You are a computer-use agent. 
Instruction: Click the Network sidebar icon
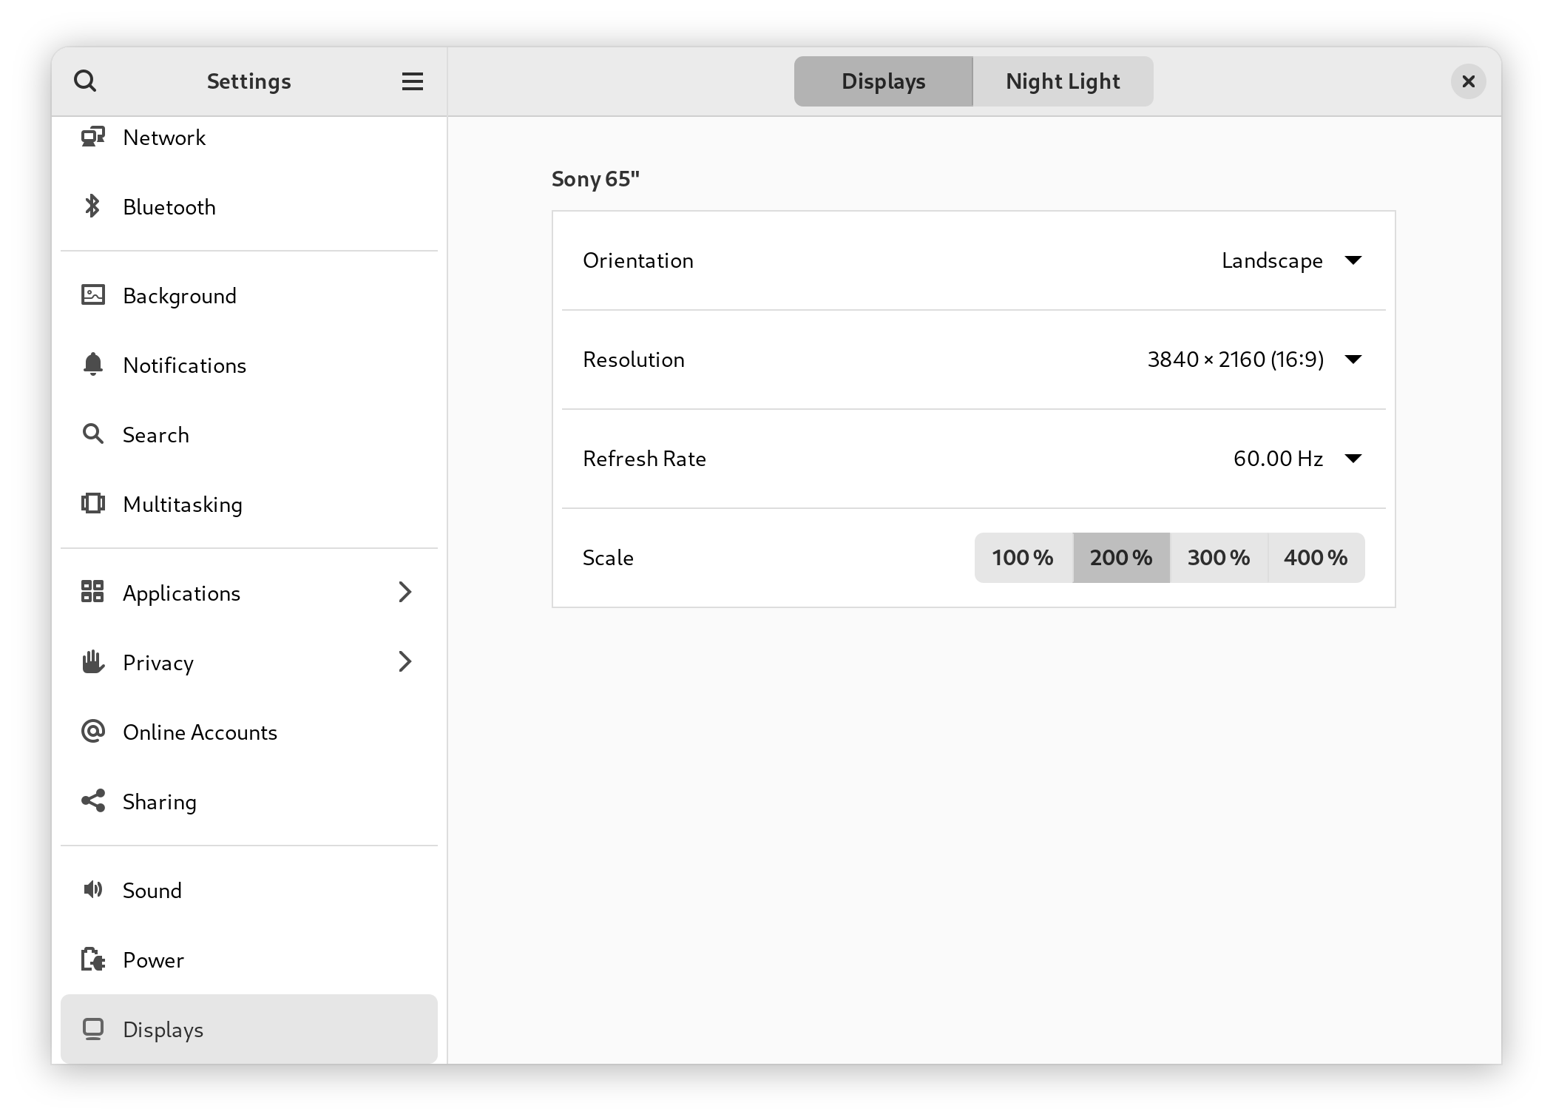[93, 137]
